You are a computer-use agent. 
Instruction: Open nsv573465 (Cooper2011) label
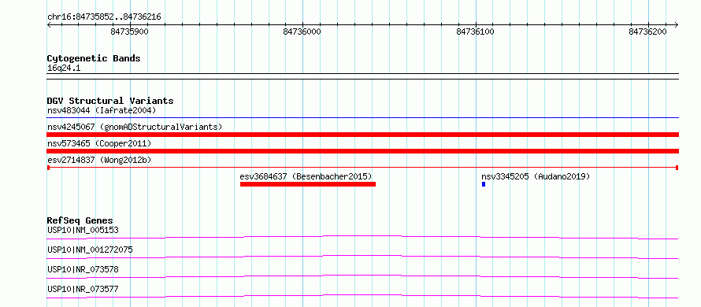click(99, 143)
